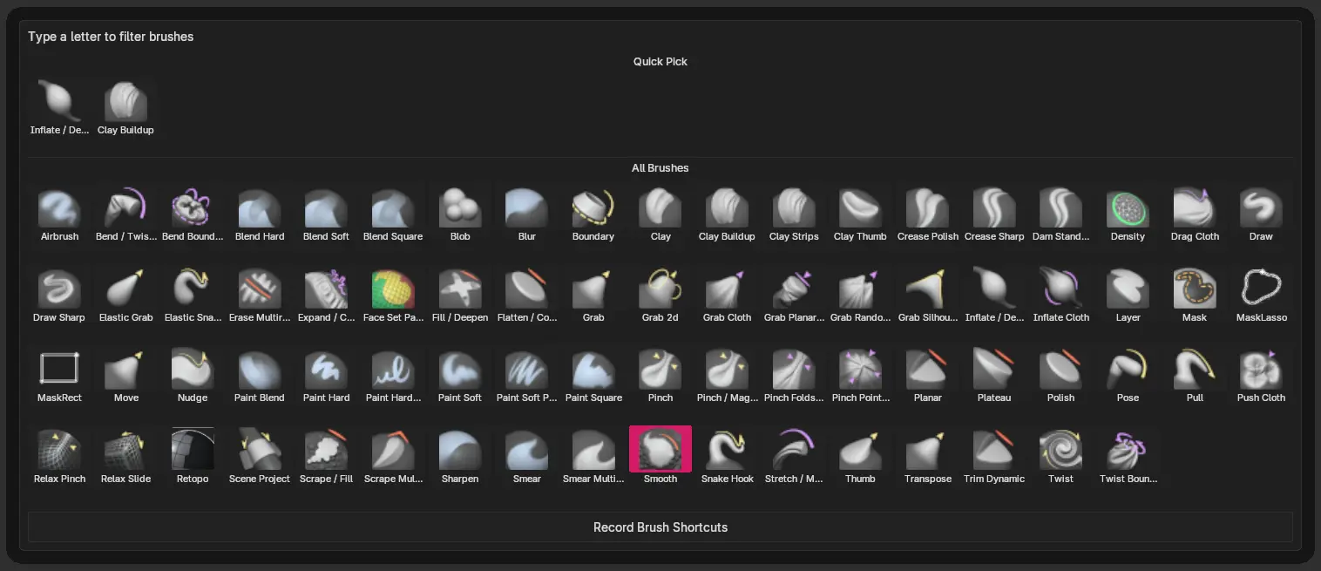The image size is (1321, 571).
Task: Select the Layer brush
Action: coord(1128,296)
